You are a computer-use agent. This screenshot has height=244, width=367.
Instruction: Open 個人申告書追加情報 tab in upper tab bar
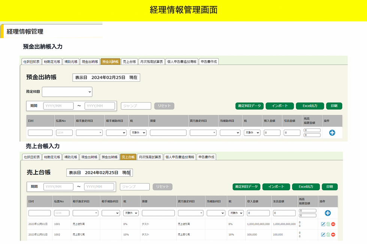pyautogui.click(x=182, y=62)
